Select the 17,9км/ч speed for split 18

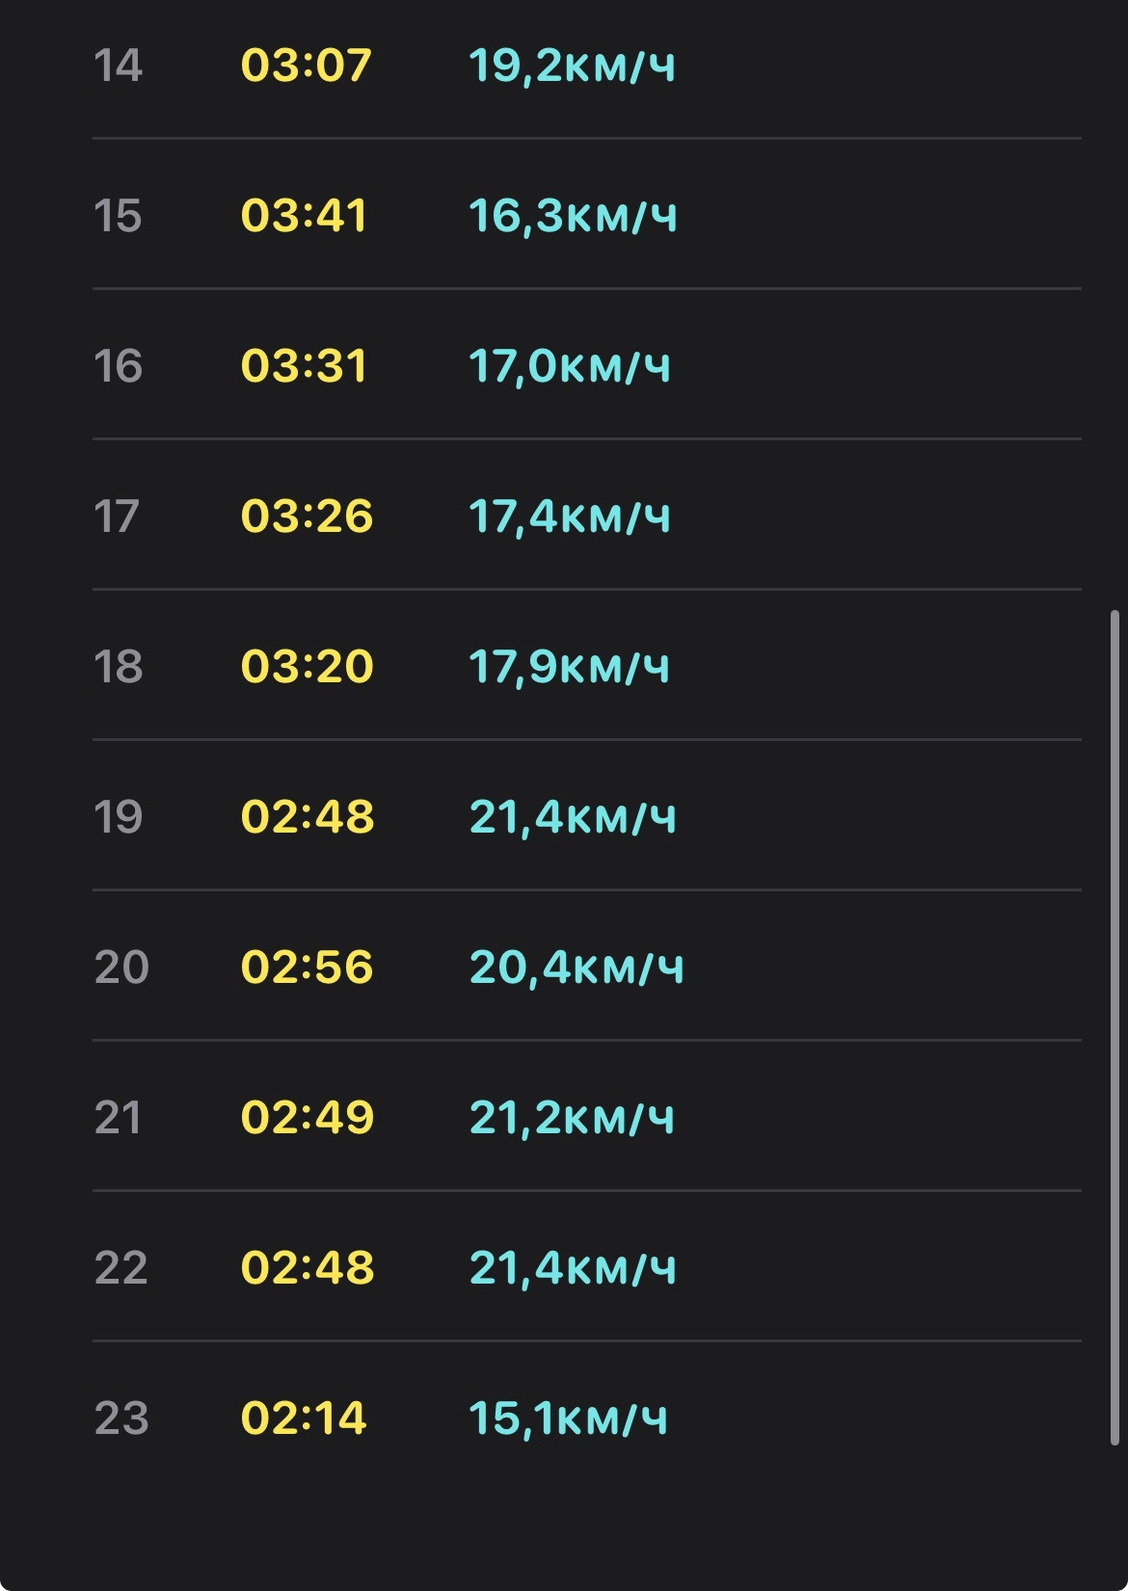coord(570,667)
